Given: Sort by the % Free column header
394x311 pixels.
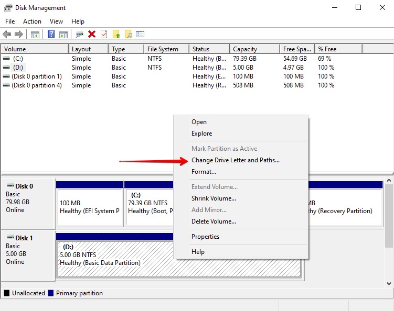Looking at the screenshot, I should point(338,49).
